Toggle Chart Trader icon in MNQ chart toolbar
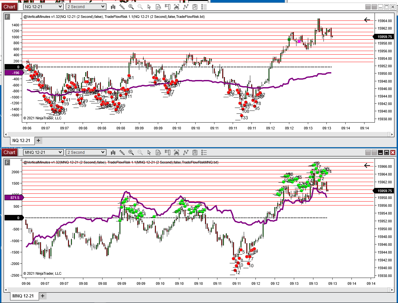Image resolution: width=398 pixels, height=303 pixels. tap(168, 152)
